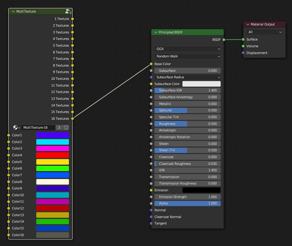The height and width of the screenshot is (246, 292).
Task: Open the All target dropdown in Material Output
Action: coord(264,32)
